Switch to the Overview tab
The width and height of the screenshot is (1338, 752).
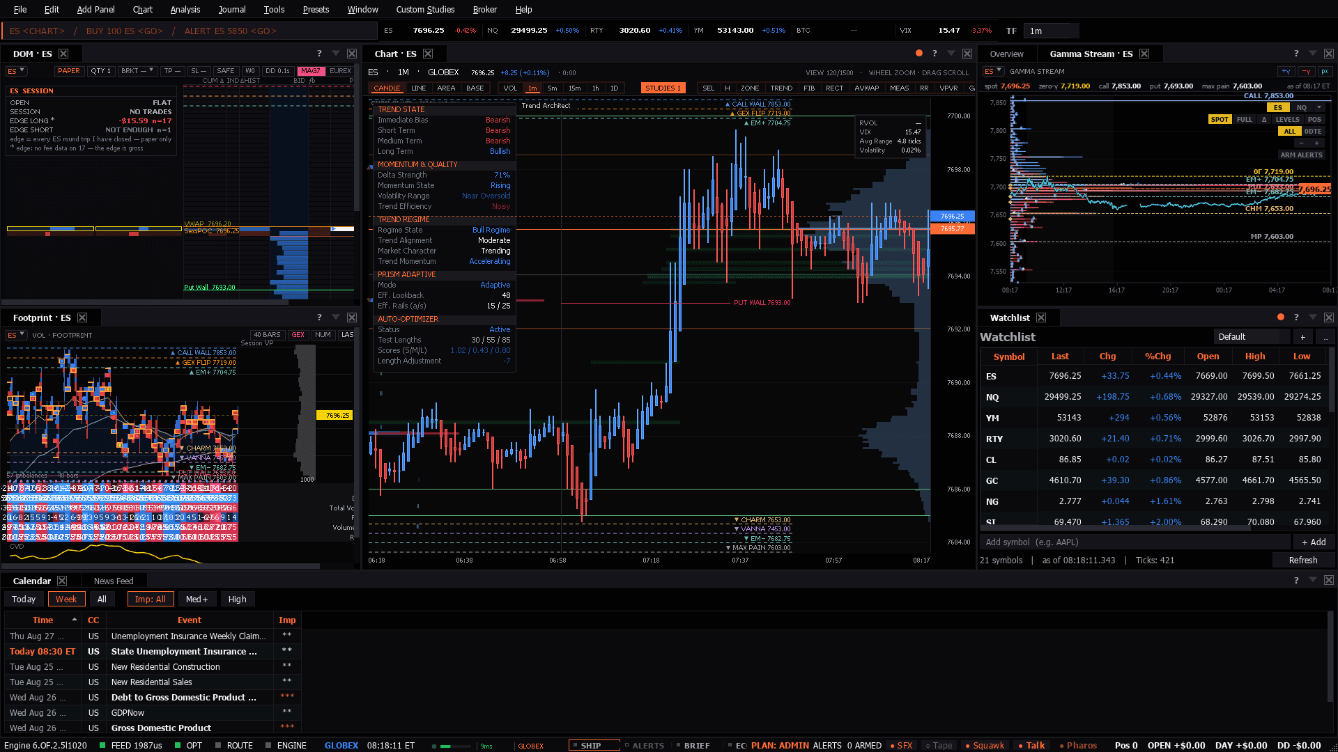pos(1007,54)
